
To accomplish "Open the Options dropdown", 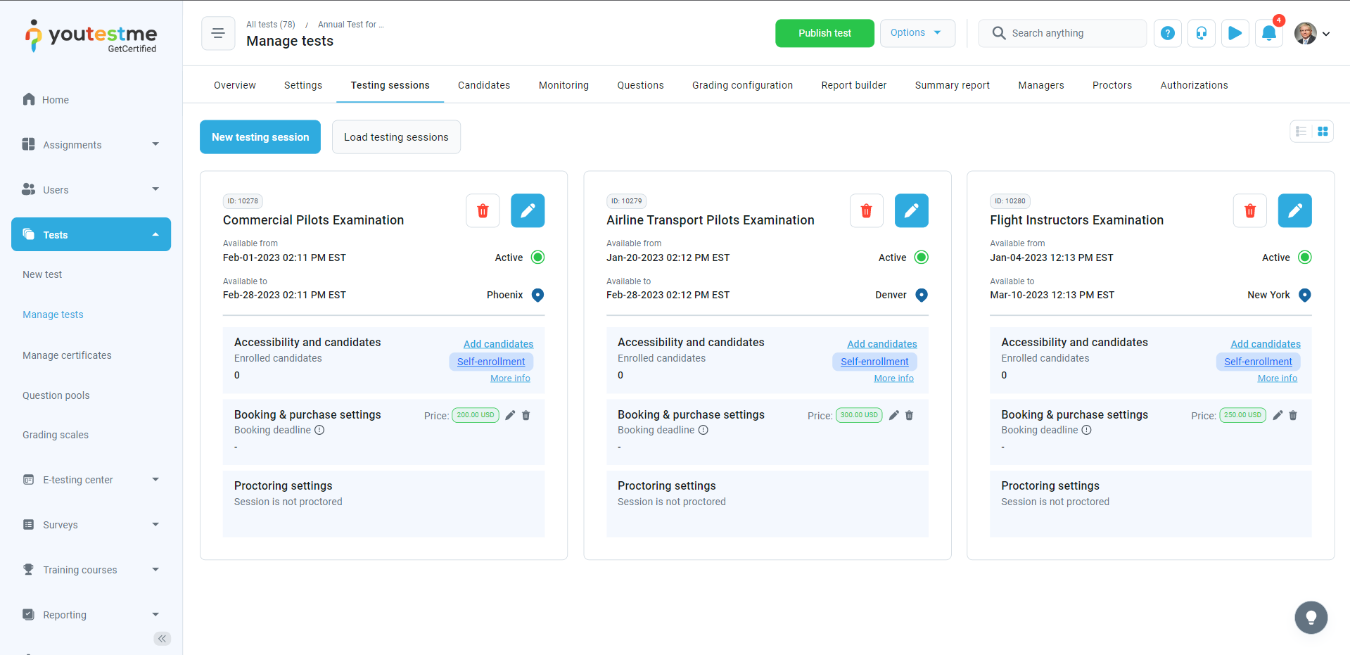I will click(x=917, y=33).
